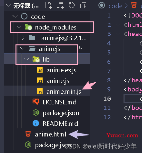Click the HTML5 icon of anime.html
This screenshot has height=153, width=142.
click(x=28, y=134)
